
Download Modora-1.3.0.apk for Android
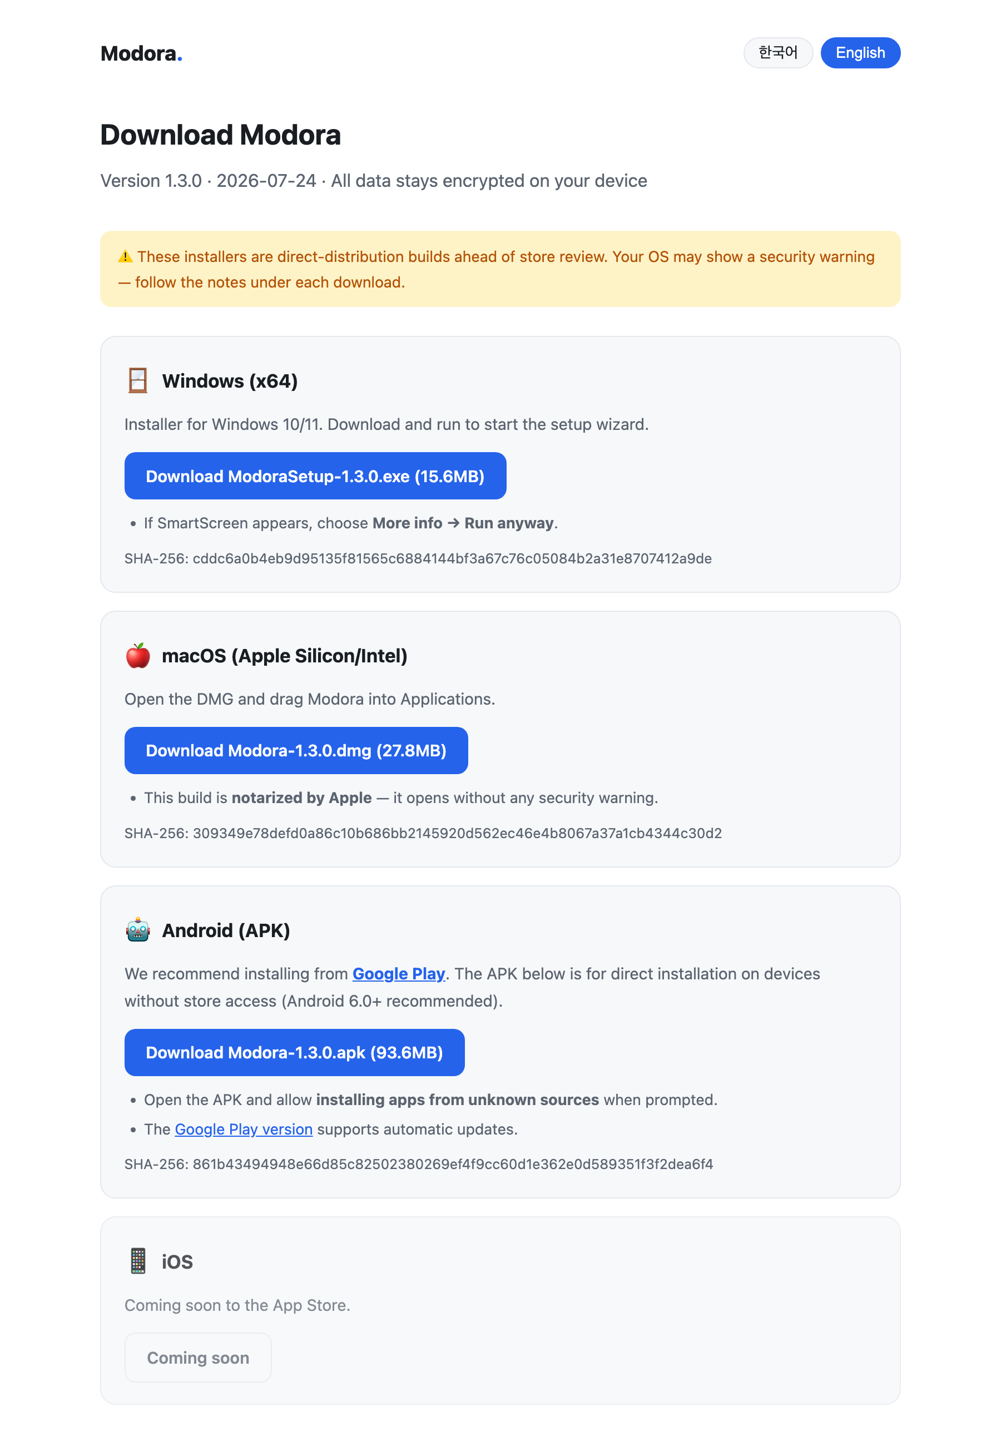pos(294,1052)
